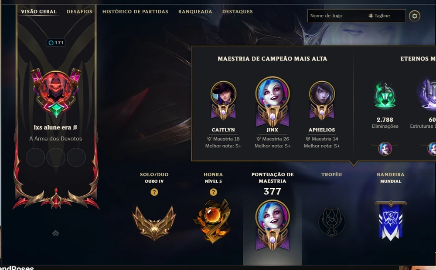Select the Aphelios mastery portrait
Image resolution: width=436 pixels, height=270 pixels.
click(322, 100)
